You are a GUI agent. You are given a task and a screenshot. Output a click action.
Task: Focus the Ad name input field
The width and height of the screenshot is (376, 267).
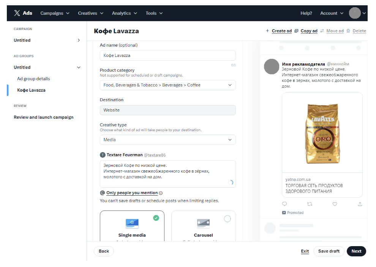167,55
